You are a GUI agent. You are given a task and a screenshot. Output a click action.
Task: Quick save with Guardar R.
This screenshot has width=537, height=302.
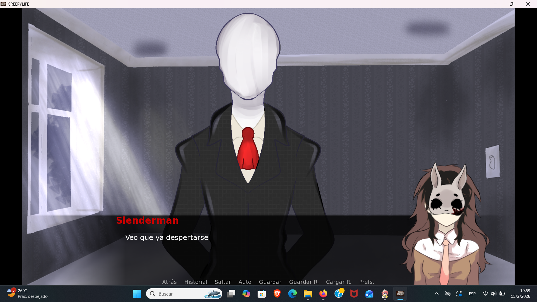[304, 282]
